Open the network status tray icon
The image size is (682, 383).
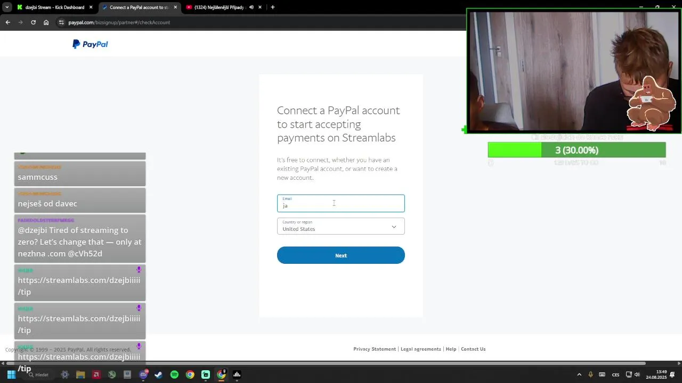click(629, 374)
